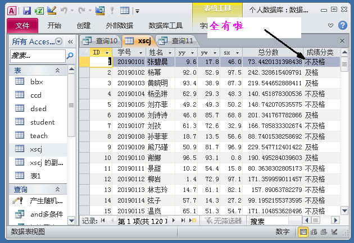The width and height of the screenshot is (354, 243).
Task: Click the 无筛选器 filter button
Action: (x=224, y=221)
